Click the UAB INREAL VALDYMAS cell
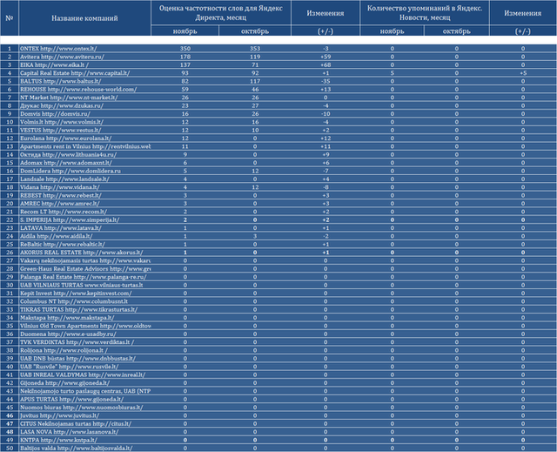 tap(84, 374)
